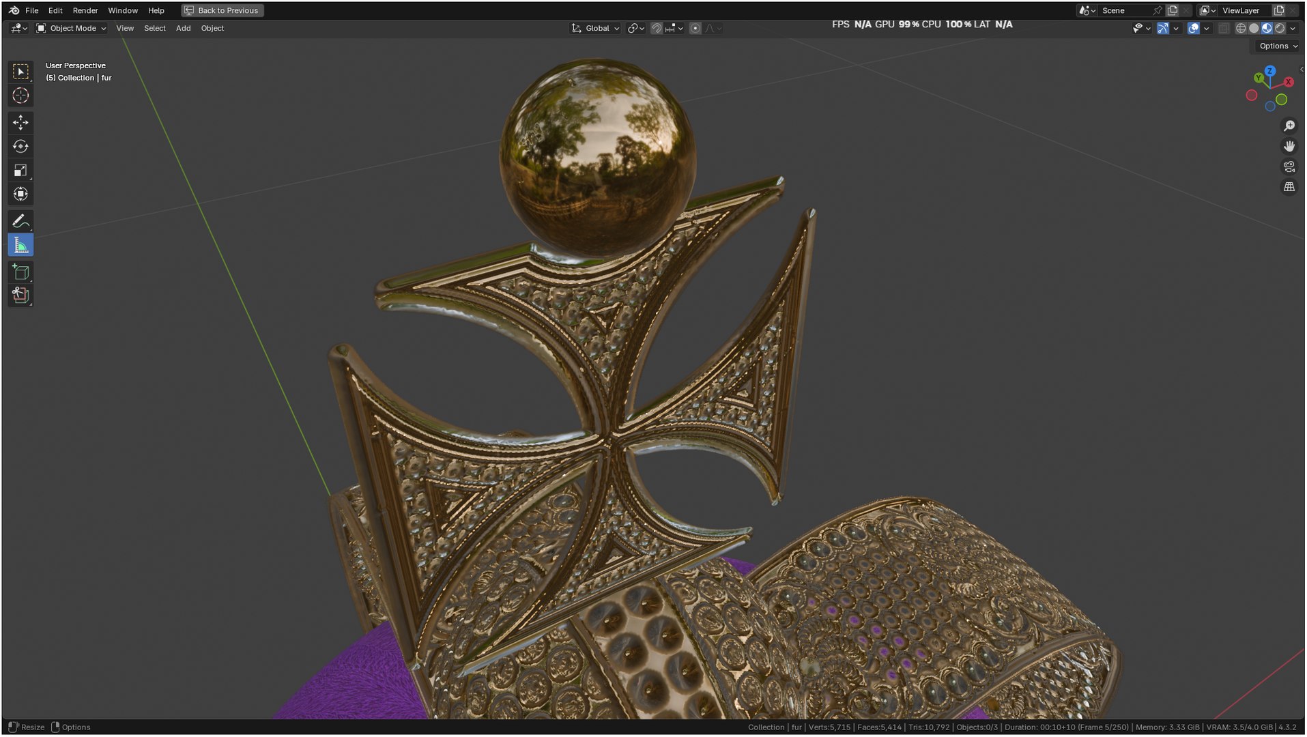Choose the Add Cube tool
The width and height of the screenshot is (1307, 737).
coord(20,272)
